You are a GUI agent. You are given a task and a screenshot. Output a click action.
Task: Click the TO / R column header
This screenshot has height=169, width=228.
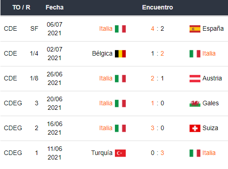pyautogui.click(x=21, y=7)
